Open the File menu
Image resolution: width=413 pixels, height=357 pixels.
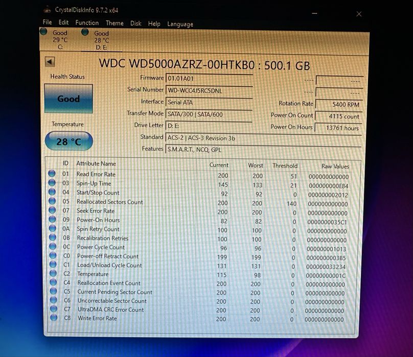(47, 22)
